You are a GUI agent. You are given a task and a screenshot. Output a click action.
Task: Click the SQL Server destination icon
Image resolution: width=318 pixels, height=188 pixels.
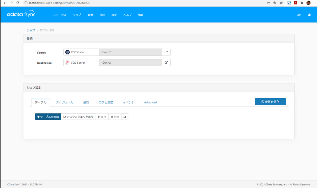[68, 63]
